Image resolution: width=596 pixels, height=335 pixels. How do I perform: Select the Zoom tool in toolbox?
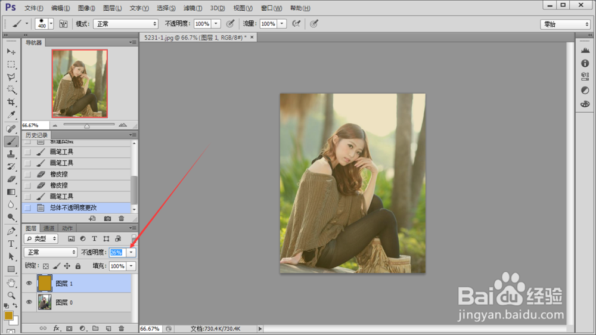pyautogui.click(x=11, y=296)
